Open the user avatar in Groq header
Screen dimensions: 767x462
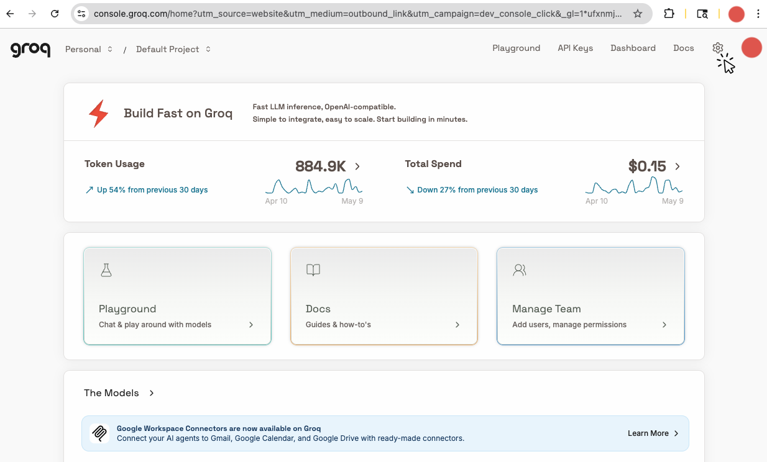pos(751,48)
